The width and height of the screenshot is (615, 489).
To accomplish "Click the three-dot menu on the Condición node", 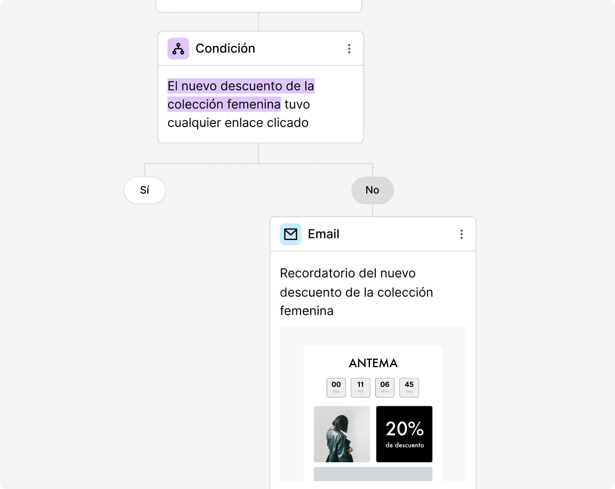I will coord(350,48).
